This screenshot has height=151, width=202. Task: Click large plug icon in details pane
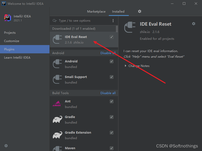130,27
